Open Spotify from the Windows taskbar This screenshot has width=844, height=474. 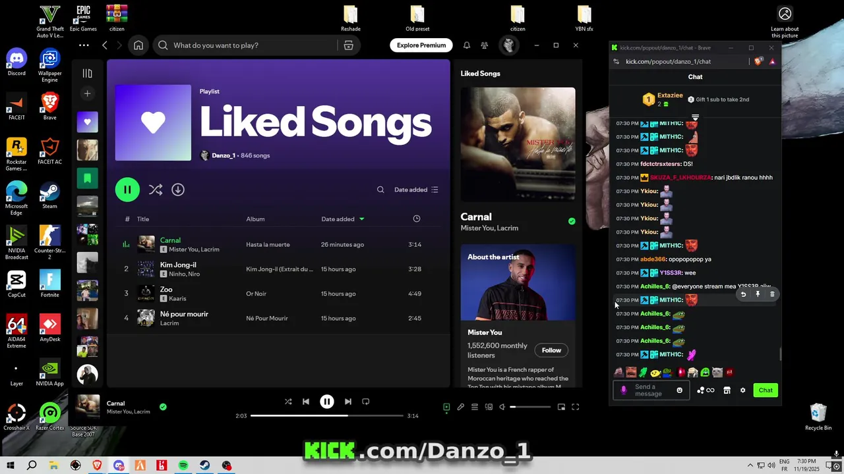pos(183,465)
